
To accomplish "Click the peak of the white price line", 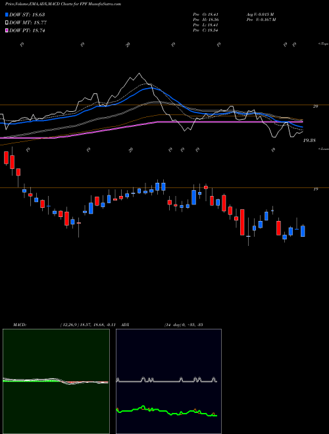I will (139, 74).
